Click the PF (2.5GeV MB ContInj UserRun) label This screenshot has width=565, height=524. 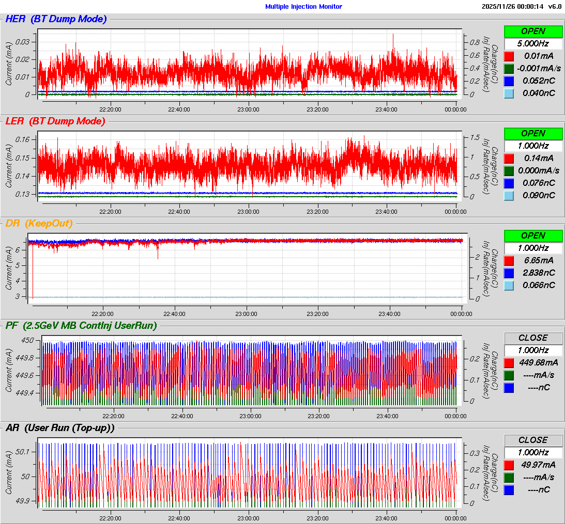[81, 326]
